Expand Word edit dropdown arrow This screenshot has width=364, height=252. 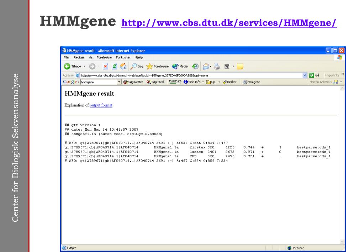pos(233,67)
